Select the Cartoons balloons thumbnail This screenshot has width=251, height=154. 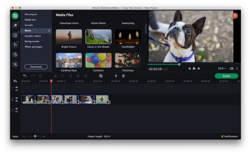pos(98,60)
